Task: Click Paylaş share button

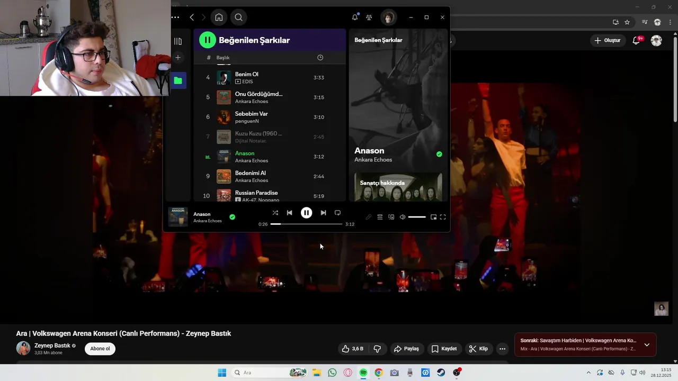Action: (x=406, y=349)
